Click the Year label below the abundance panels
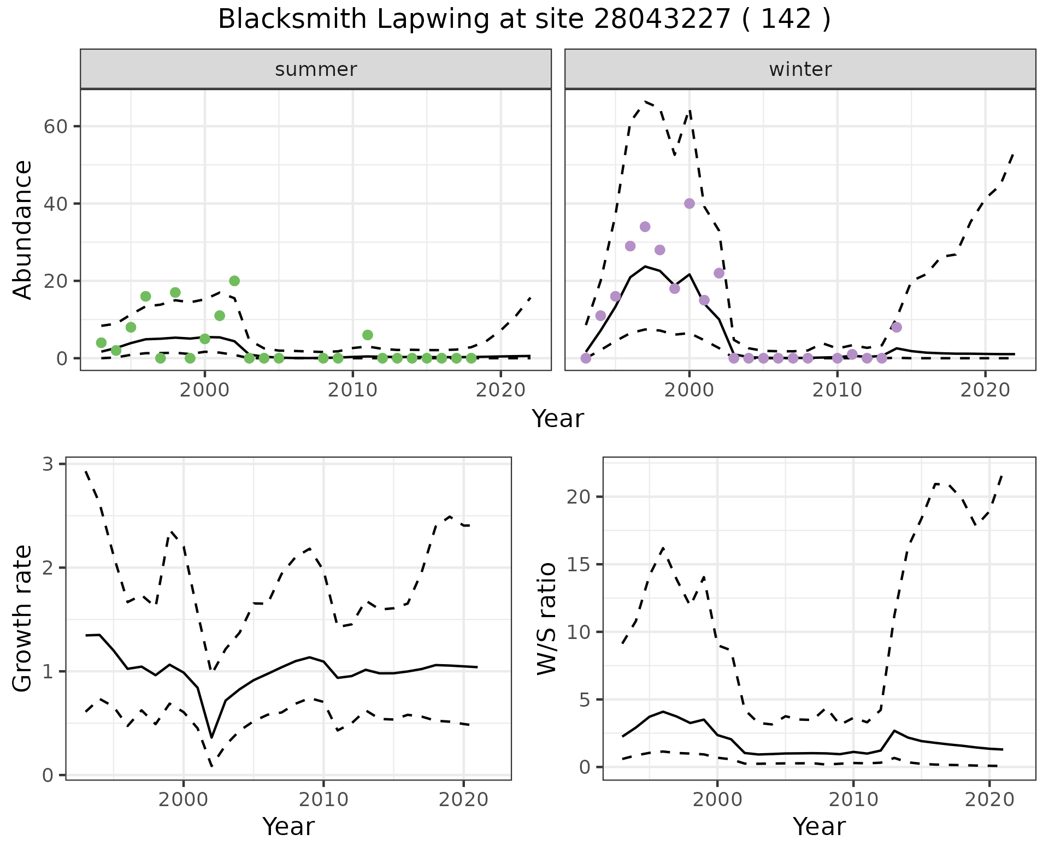1049x852 pixels. tap(558, 419)
